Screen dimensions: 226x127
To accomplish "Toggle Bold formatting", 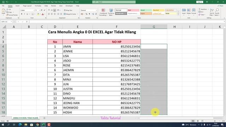I will click(x=22, y=14).
